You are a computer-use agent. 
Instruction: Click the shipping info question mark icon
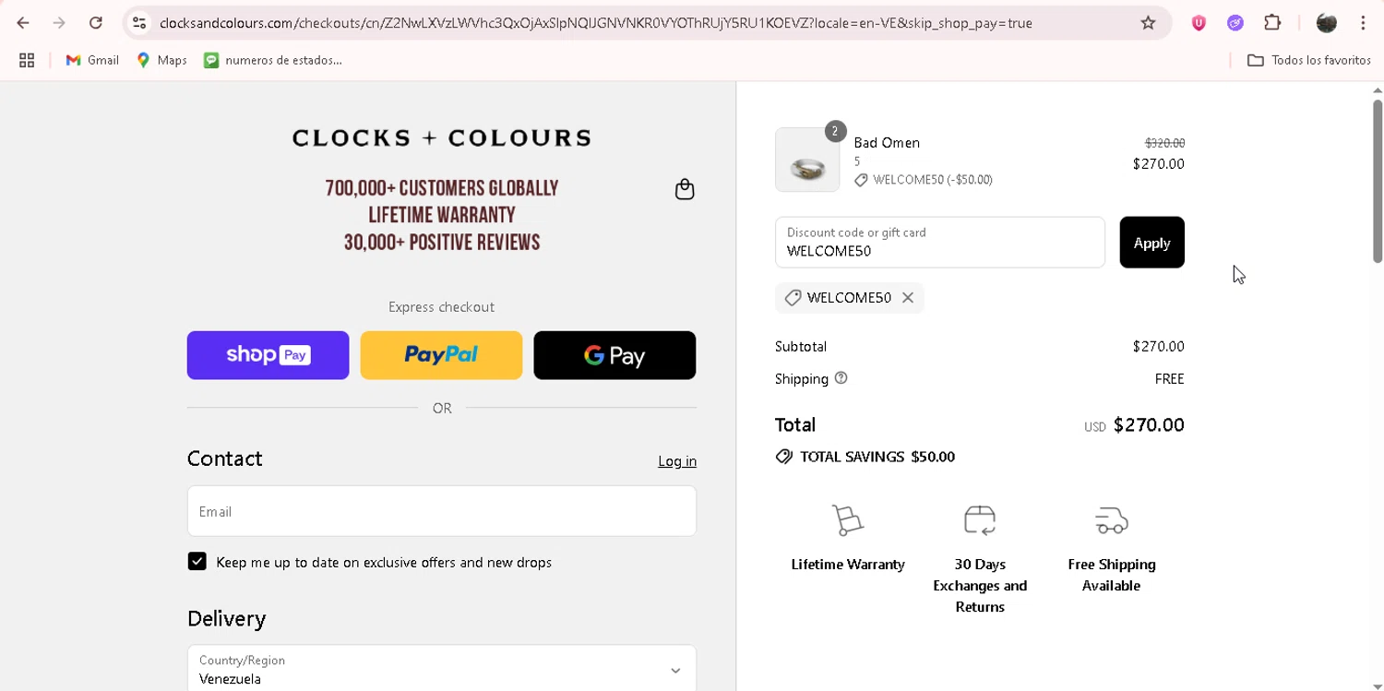click(841, 378)
